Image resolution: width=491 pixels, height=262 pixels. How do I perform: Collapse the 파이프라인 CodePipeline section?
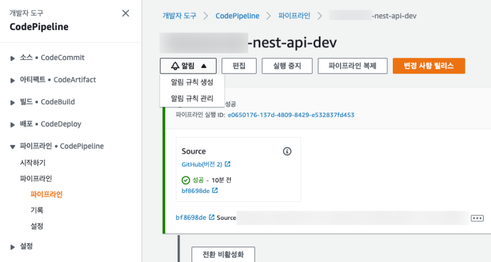coord(12,146)
